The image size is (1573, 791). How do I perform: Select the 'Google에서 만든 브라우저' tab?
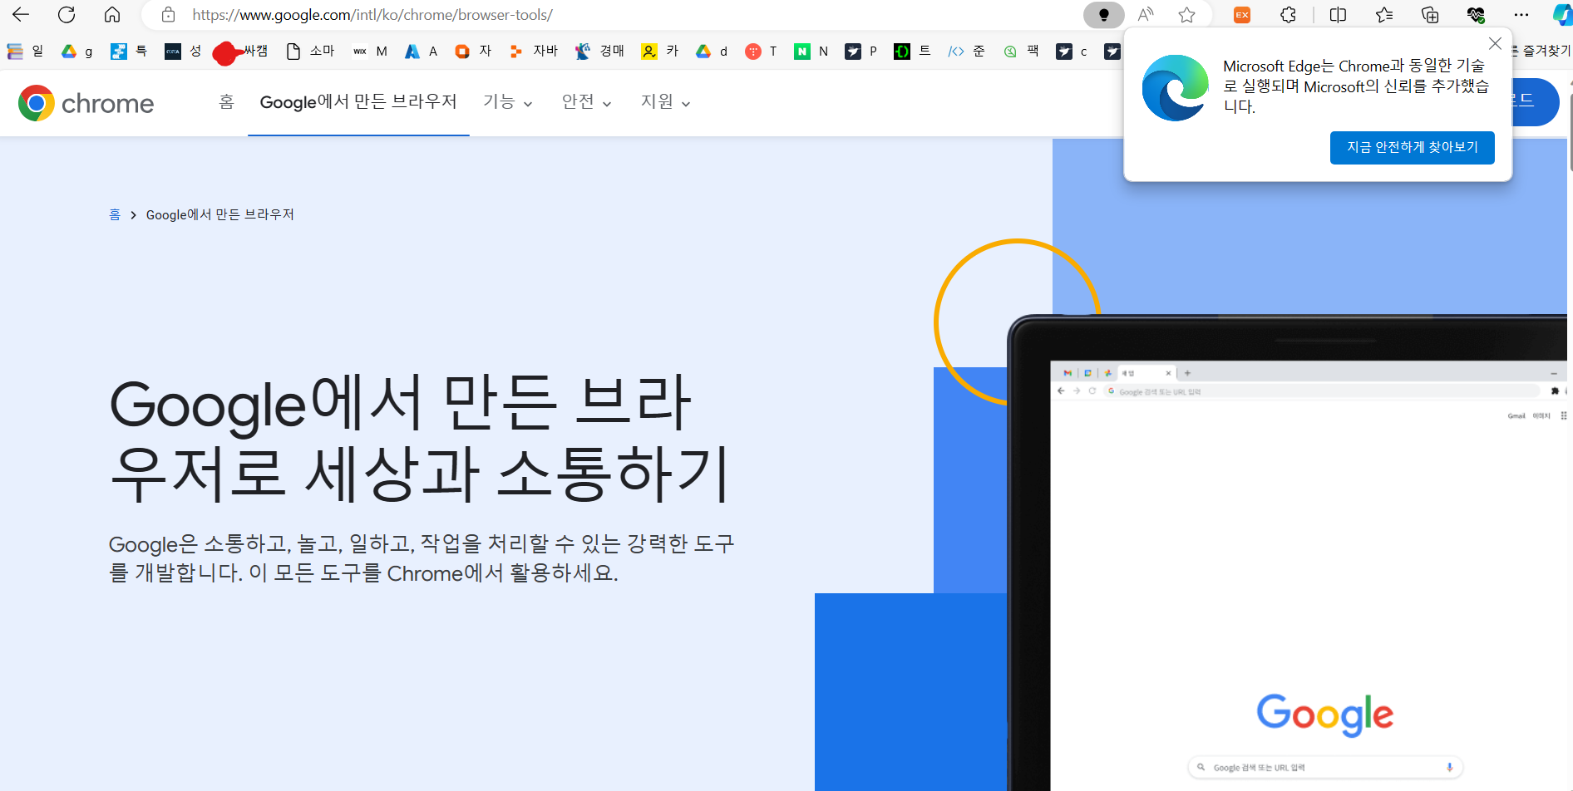point(358,101)
